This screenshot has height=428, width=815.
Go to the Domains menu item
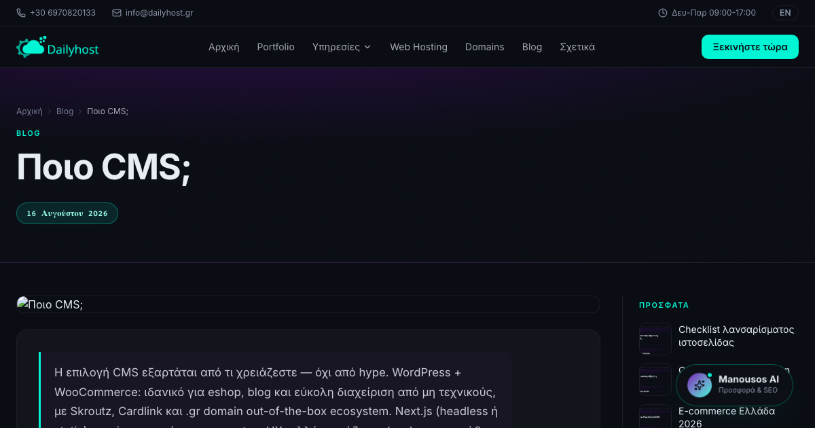485,47
